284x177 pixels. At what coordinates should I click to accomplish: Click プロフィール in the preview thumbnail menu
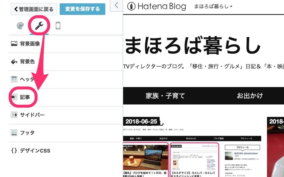[x=246, y=138]
